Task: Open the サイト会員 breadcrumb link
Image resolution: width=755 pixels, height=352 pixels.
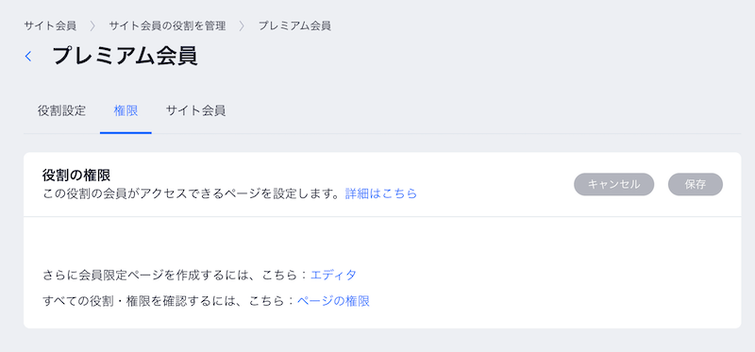Action: pyautogui.click(x=50, y=25)
